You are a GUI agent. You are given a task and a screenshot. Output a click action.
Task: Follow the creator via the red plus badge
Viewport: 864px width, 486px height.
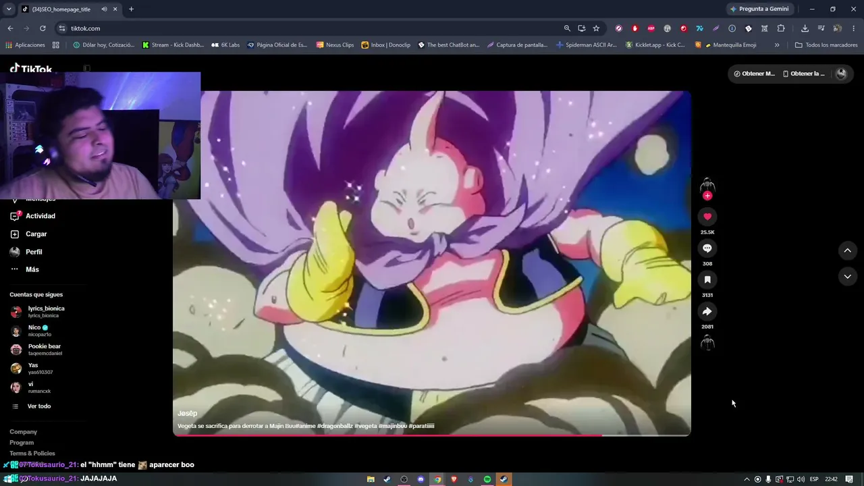click(707, 196)
